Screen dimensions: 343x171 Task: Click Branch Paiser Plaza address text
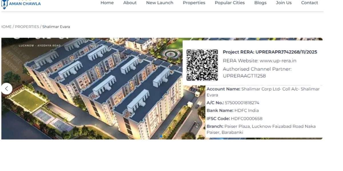[x=261, y=129]
